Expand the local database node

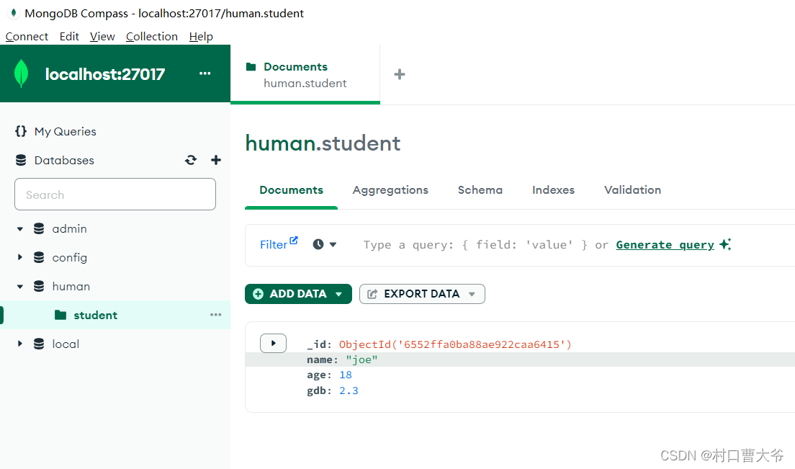(x=19, y=344)
